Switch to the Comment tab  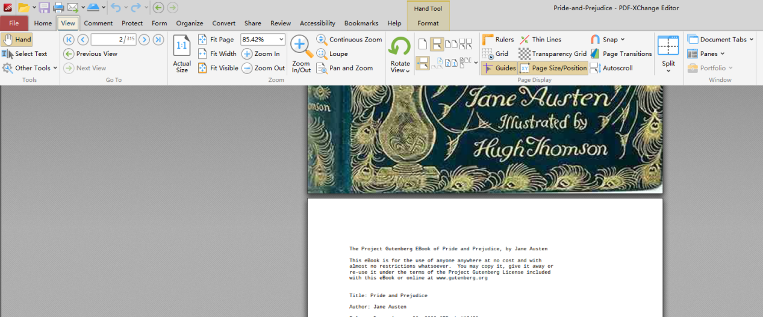(98, 23)
